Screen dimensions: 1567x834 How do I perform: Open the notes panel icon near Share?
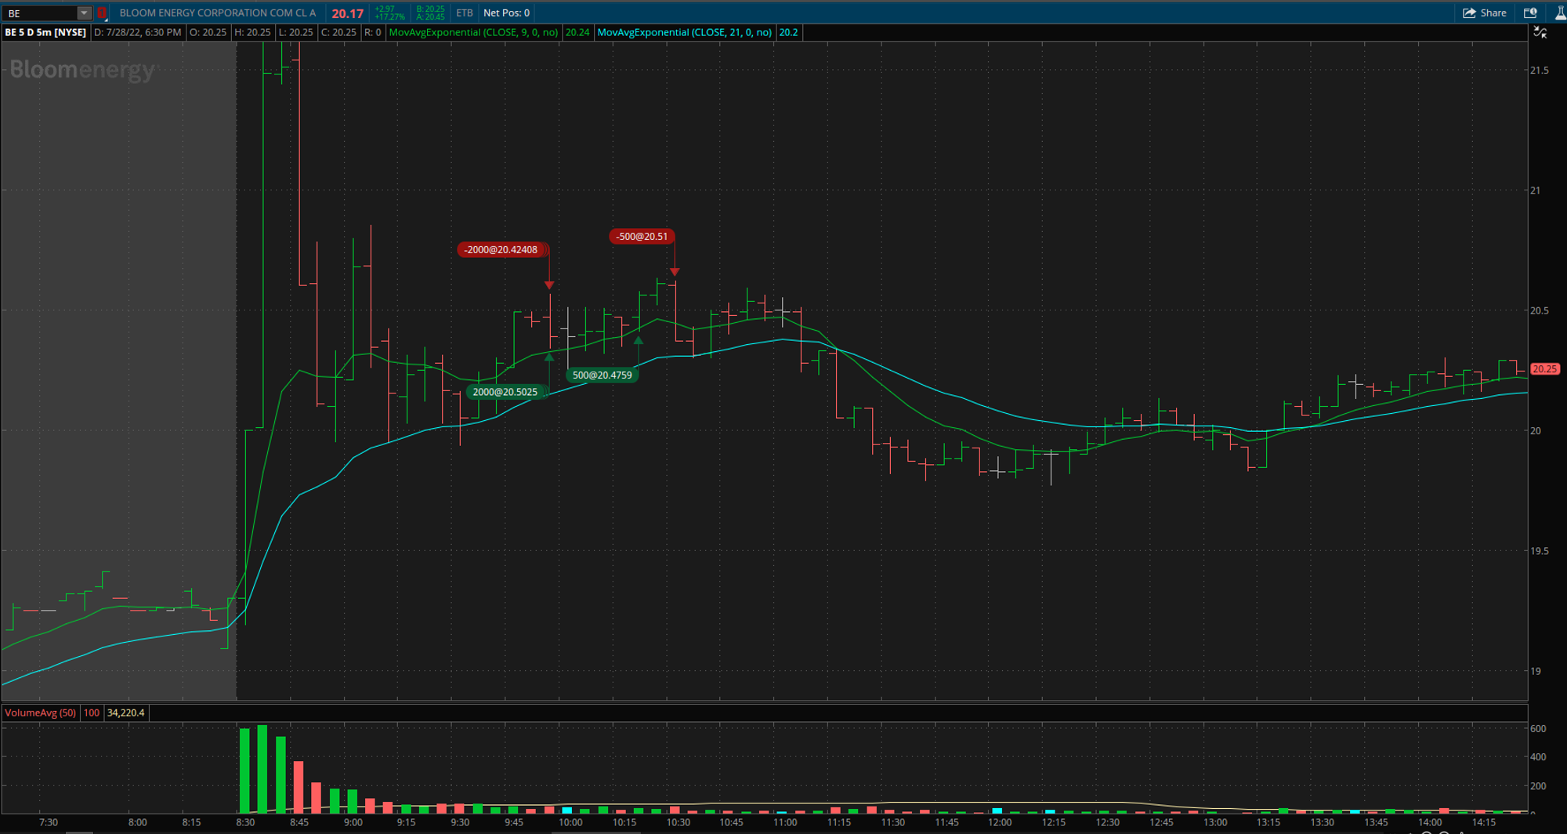(1529, 13)
